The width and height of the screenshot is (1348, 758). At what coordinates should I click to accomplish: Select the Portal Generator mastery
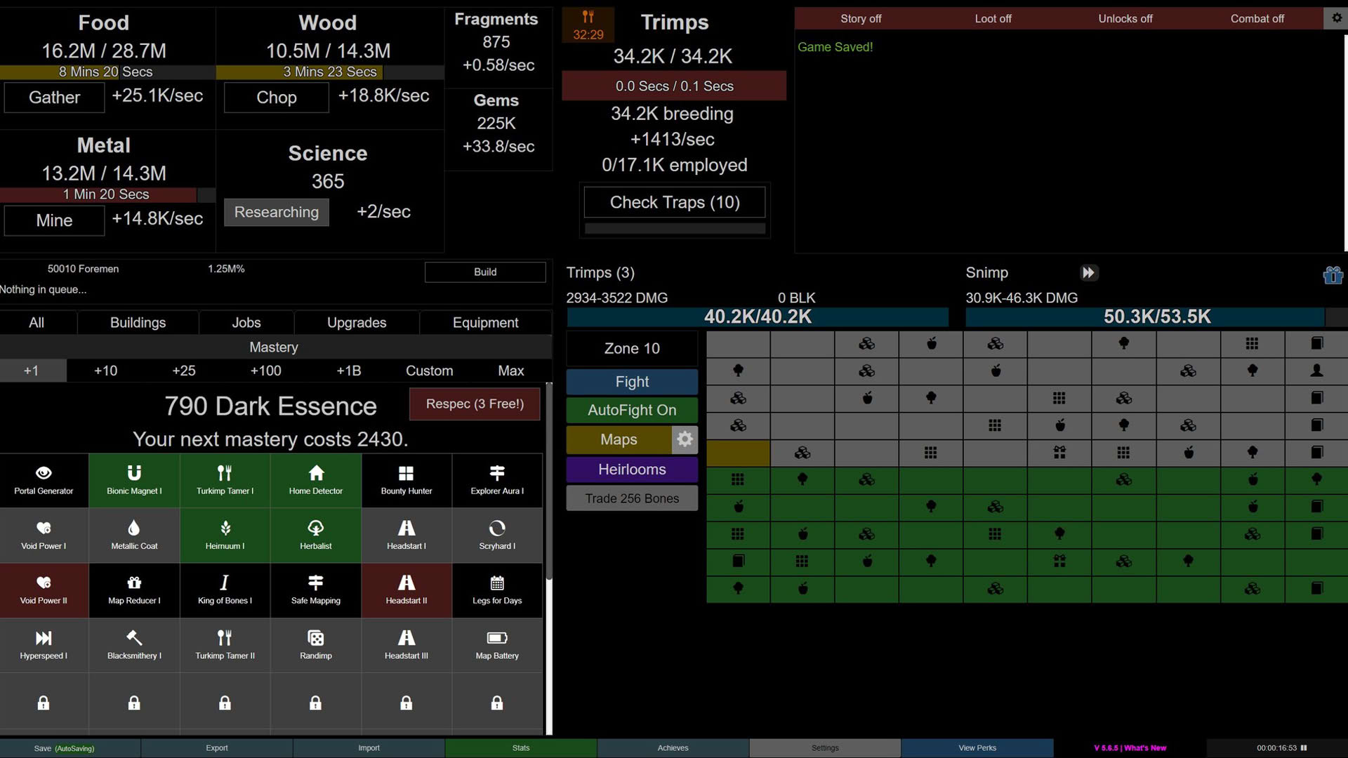coord(44,480)
